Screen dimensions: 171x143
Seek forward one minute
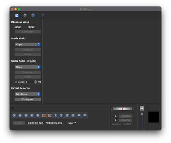tap(85, 116)
